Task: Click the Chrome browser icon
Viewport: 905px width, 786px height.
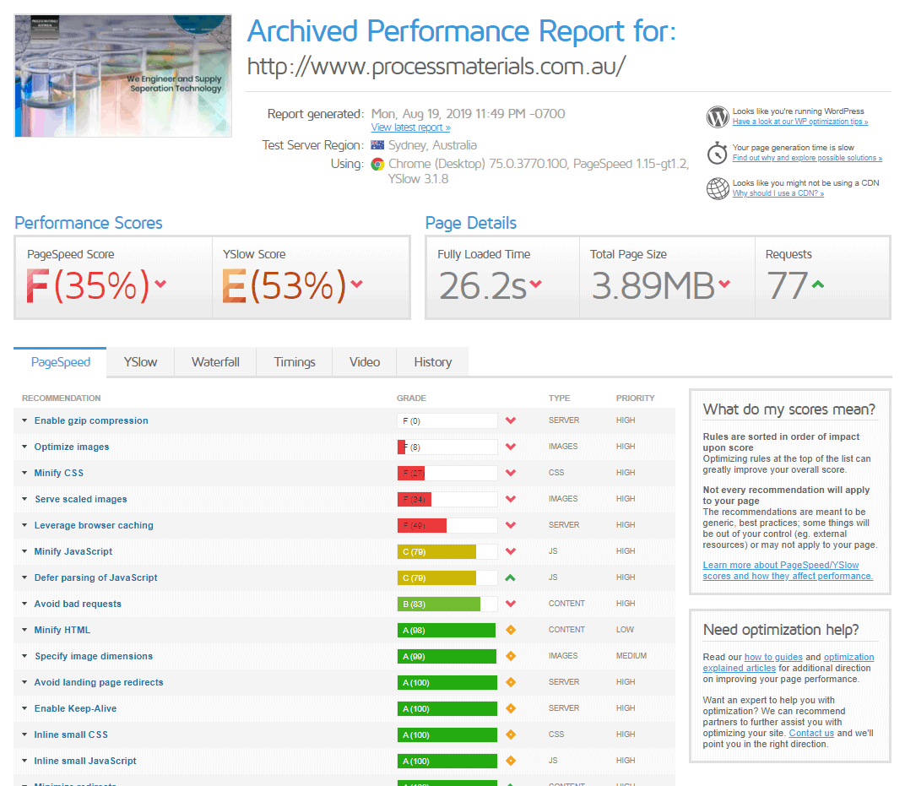Action: coord(377,164)
